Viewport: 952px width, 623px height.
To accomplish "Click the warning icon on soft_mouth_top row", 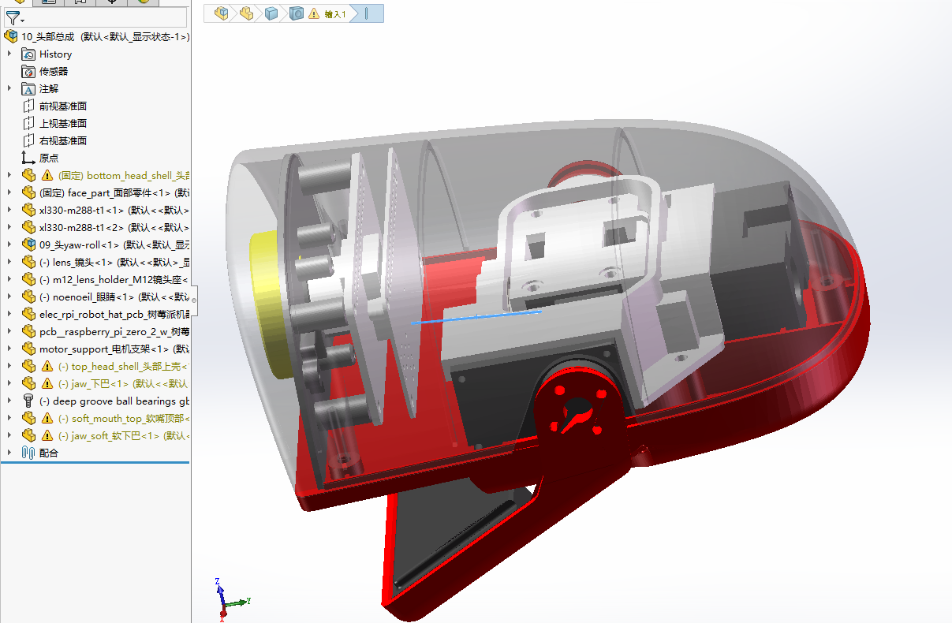I will (47, 419).
